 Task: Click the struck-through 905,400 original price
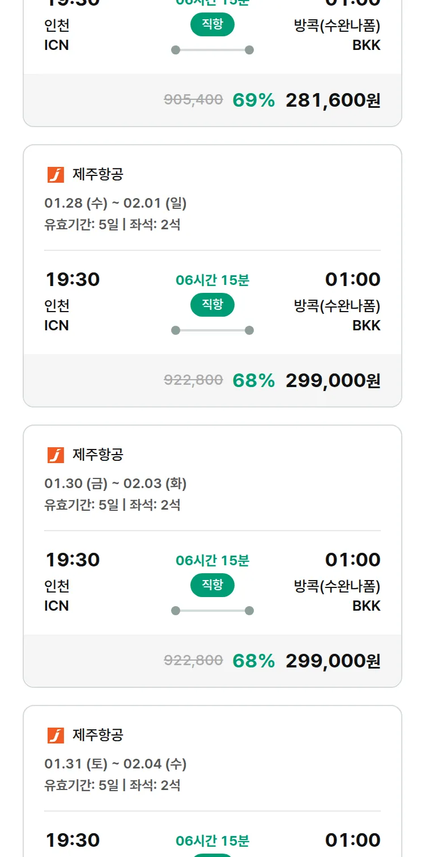(x=193, y=100)
